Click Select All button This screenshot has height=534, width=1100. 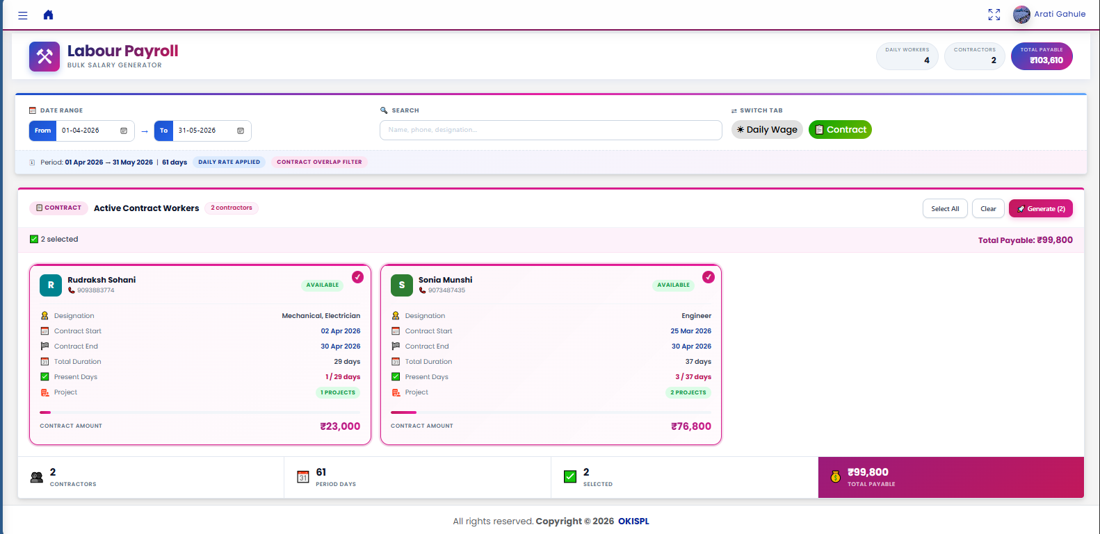point(945,209)
